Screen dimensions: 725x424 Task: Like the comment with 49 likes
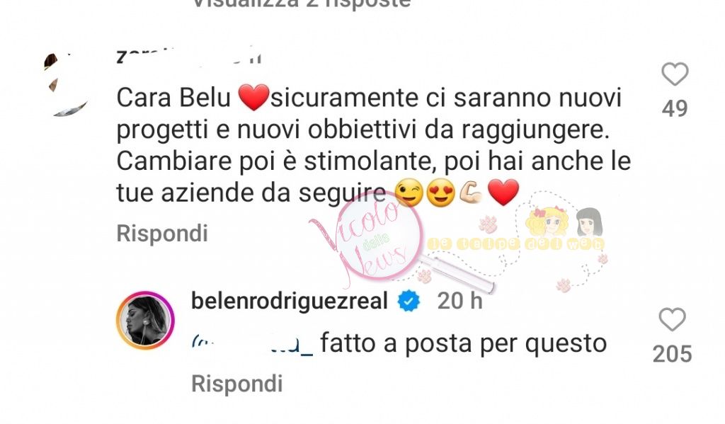(x=675, y=74)
